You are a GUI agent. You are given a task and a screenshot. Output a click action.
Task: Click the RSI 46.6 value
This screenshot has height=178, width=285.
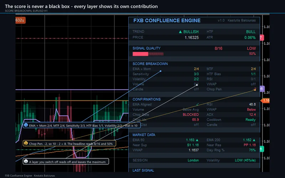[x=252, y=104]
